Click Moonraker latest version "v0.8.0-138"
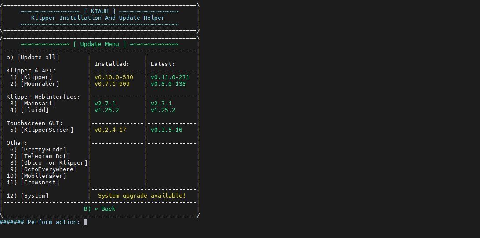The width and height of the screenshot is (480, 238). [168, 84]
